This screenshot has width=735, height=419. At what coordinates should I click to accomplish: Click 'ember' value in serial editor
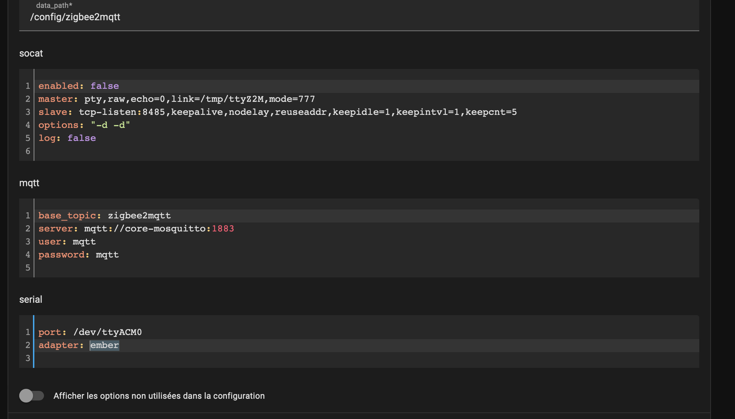click(104, 345)
